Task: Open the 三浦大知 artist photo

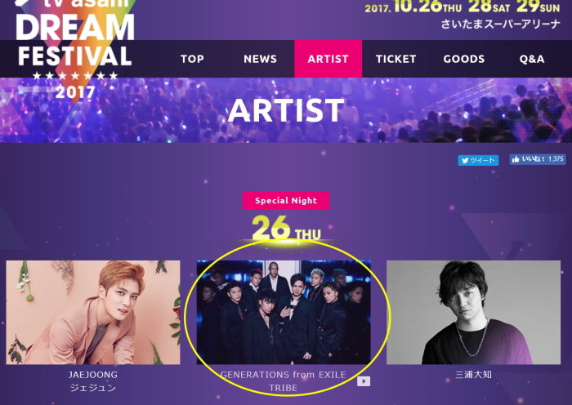Action: pyautogui.click(x=473, y=313)
